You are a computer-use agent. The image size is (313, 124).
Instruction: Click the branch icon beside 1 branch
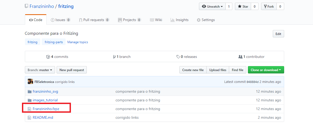(x=114, y=57)
